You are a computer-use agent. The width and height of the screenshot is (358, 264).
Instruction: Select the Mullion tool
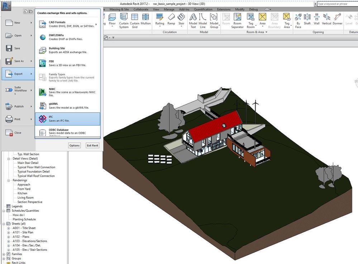[x=145, y=19]
